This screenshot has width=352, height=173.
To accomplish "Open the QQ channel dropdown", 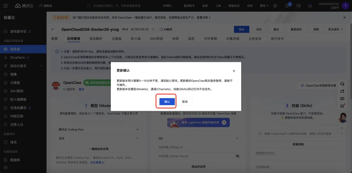I will [198, 138].
